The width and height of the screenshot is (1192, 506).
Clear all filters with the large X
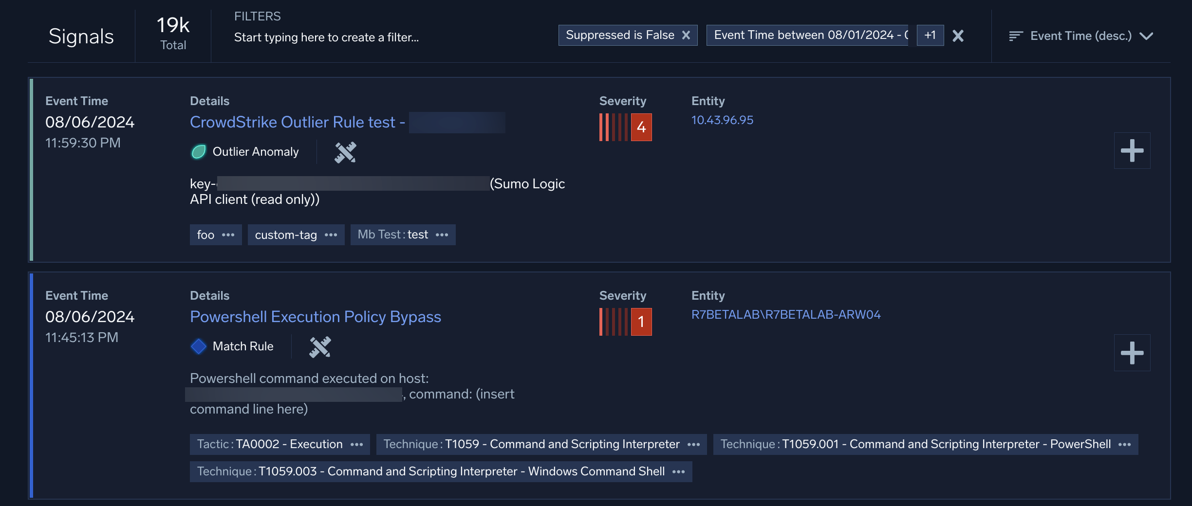958,36
